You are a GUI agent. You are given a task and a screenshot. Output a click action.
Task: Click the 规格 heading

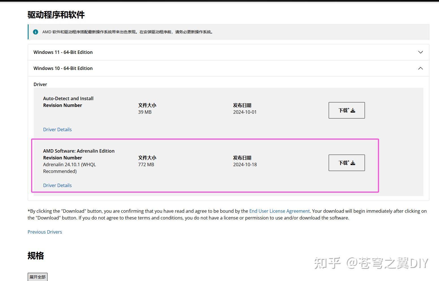36,256
